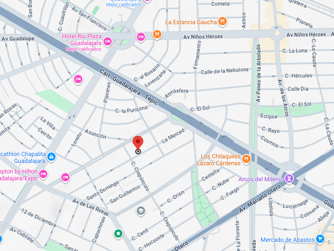Select hotel icon near Av de Las Rosas
Image resolution: width=334 pixels, height=251 pixels.
pyautogui.click(x=65, y=177)
